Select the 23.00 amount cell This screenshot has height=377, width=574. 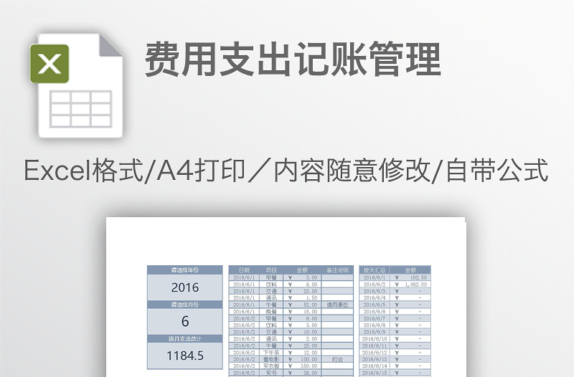pyautogui.click(x=302, y=291)
